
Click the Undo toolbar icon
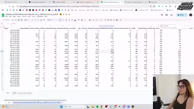(x=13, y=20)
